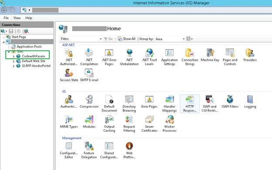
Task: Collapse the Sites tree node
Action: (9, 52)
